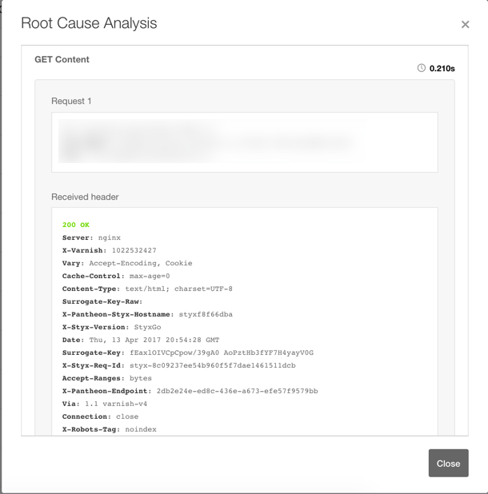Click the Content-Type text/html line

click(147, 289)
